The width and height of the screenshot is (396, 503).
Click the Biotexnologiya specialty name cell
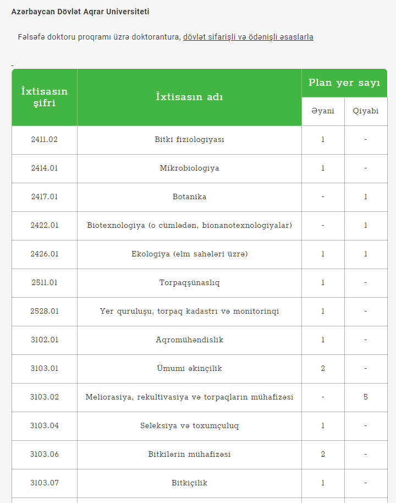pos(189,226)
